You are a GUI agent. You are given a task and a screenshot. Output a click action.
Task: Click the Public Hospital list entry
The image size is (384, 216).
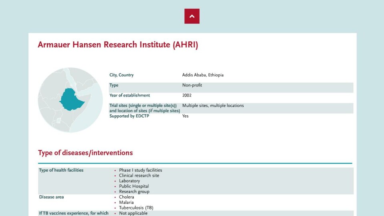pyautogui.click(x=134, y=186)
